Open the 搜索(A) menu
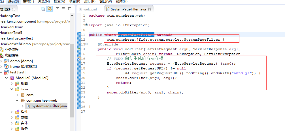 click(x=59, y=1)
